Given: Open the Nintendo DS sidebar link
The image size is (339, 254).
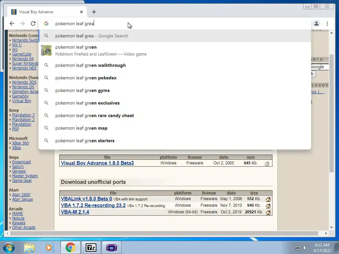Looking at the screenshot, I should [23, 87].
